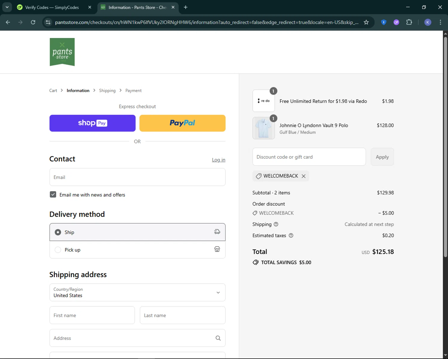Toggle Email me with news and offers
The width and height of the screenshot is (448, 359).
pyautogui.click(x=53, y=194)
